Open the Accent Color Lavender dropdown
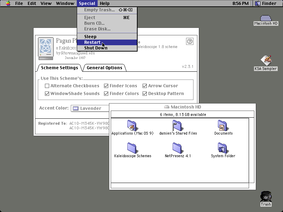This screenshot has width=283, height=212. tap(90, 108)
